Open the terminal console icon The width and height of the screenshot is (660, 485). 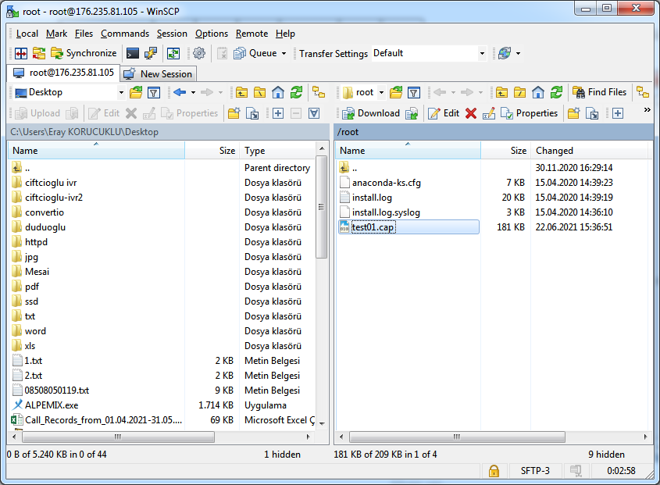point(133,53)
